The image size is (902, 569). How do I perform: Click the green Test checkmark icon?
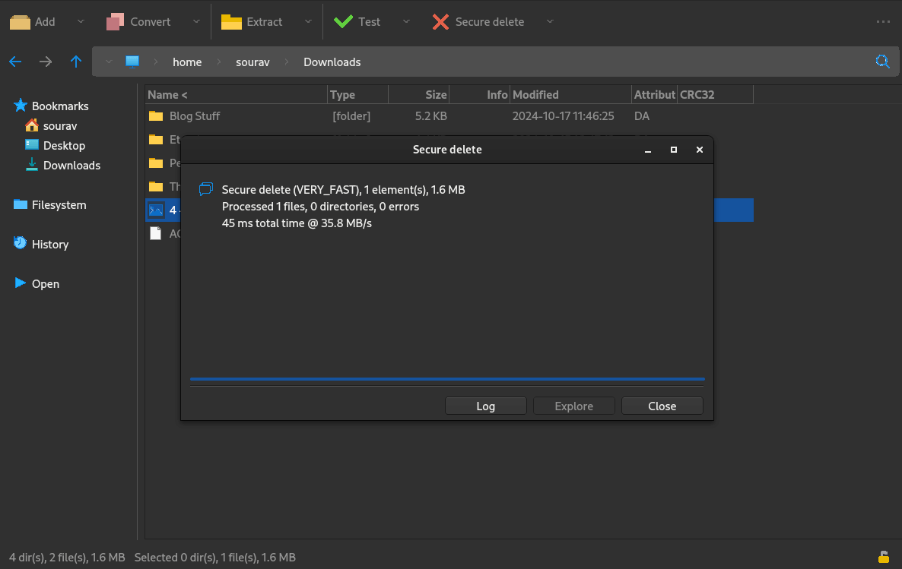[x=343, y=22]
